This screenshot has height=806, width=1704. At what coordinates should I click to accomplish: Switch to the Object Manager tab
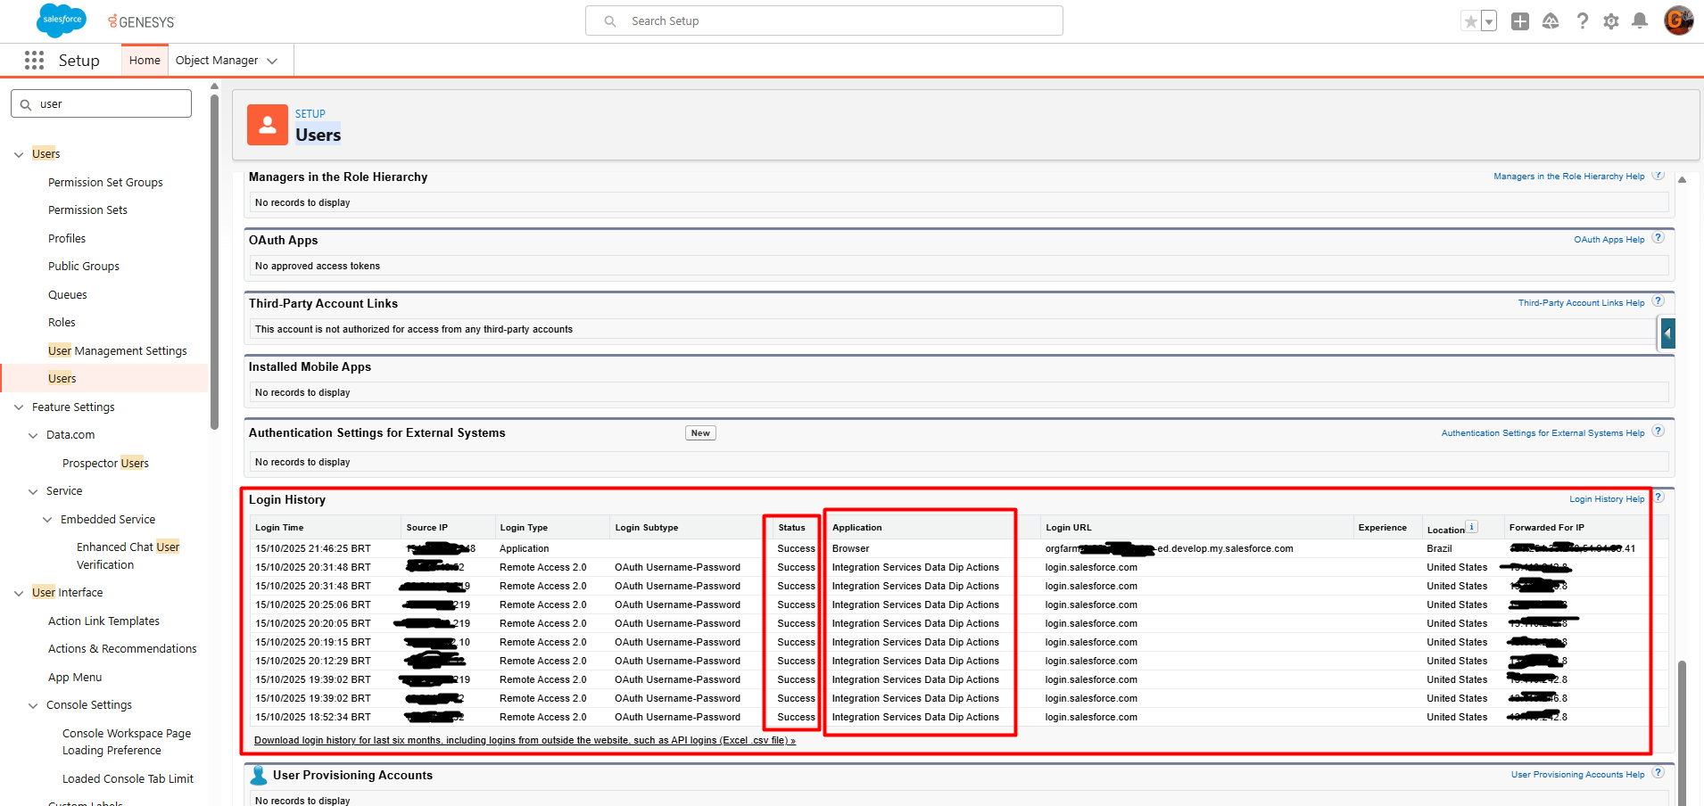(217, 61)
